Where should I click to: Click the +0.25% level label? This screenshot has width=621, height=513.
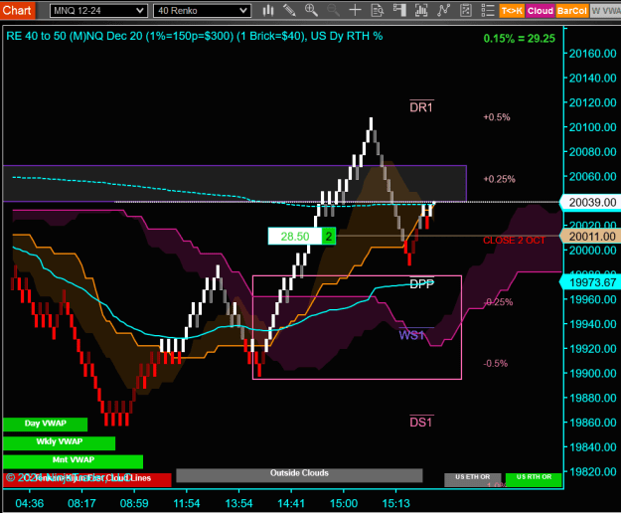(x=499, y=179)
